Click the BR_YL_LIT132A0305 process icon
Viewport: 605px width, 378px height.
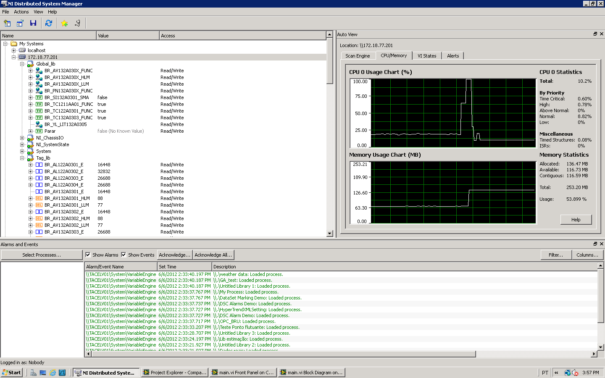39,124
